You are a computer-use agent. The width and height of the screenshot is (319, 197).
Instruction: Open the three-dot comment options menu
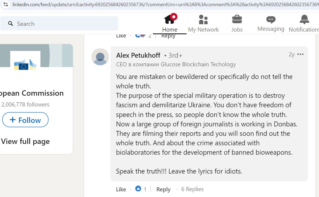(x=300, y=54)
